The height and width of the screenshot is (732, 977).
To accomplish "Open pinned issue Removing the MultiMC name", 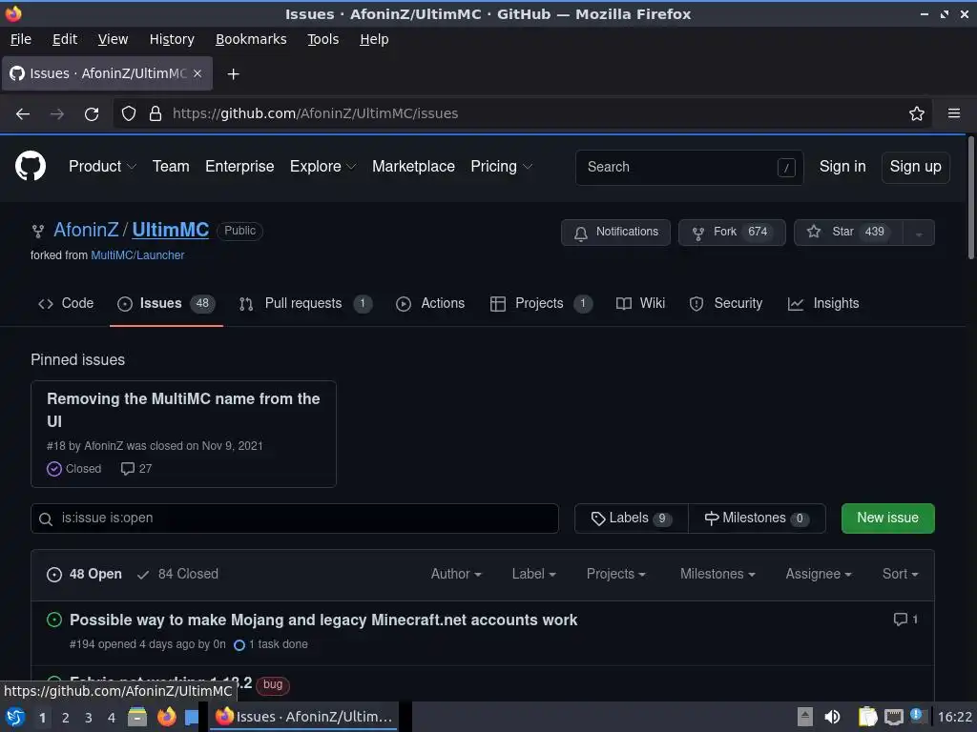I will point(183,410).
